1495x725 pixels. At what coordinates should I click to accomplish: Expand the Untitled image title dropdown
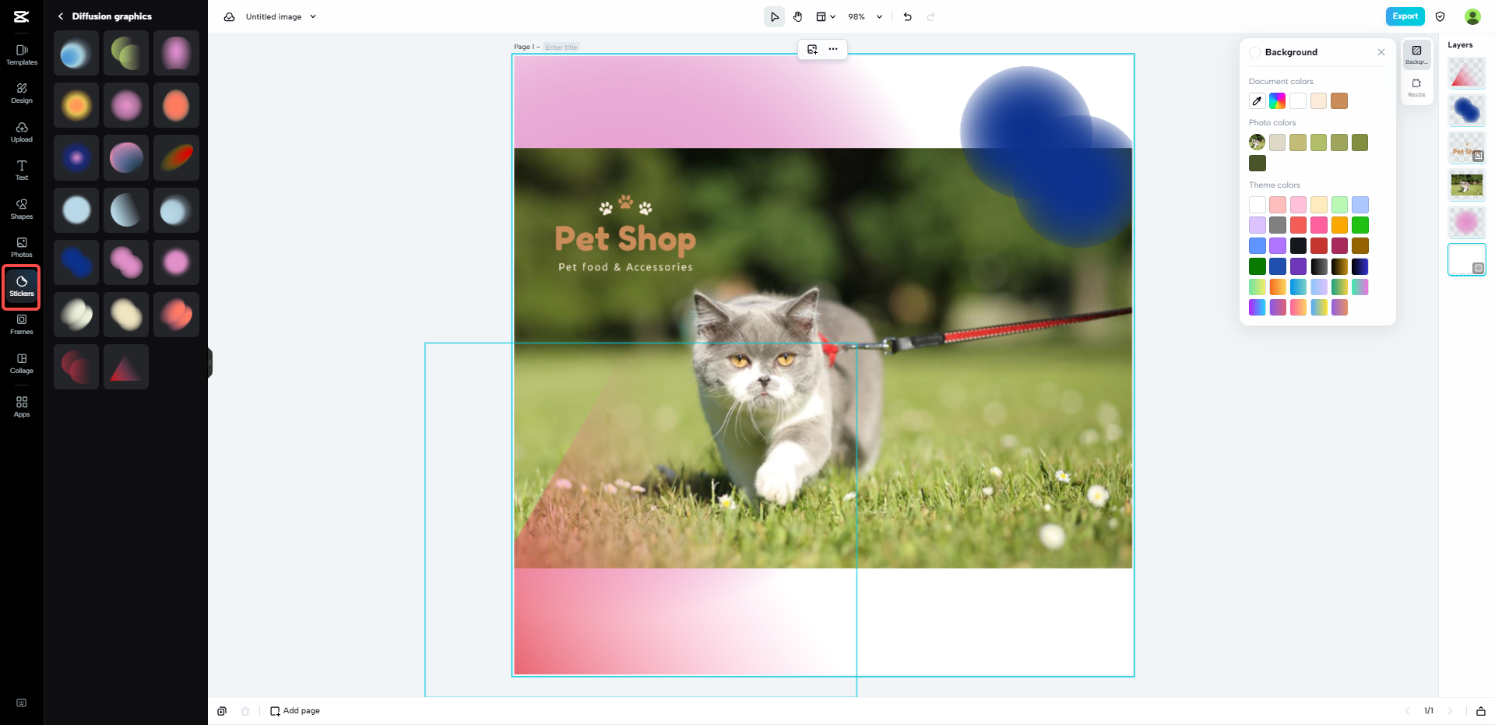point(313,16)
